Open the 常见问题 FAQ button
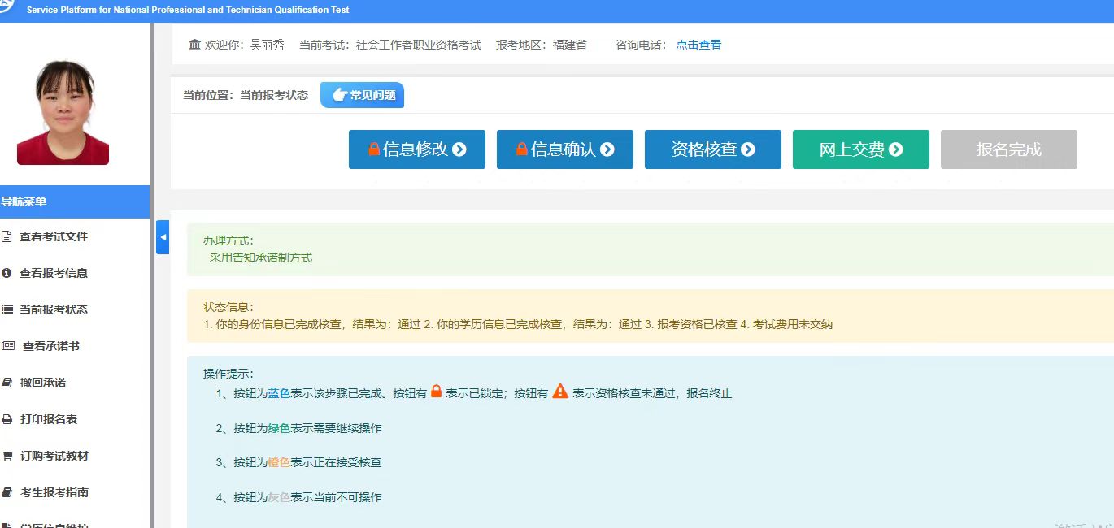1114x528 pixels. click(362, 95)
